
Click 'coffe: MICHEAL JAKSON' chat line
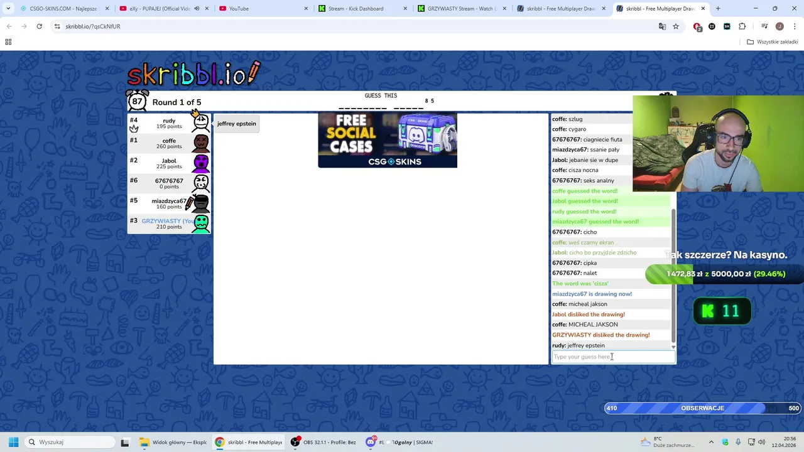(585, 325)
